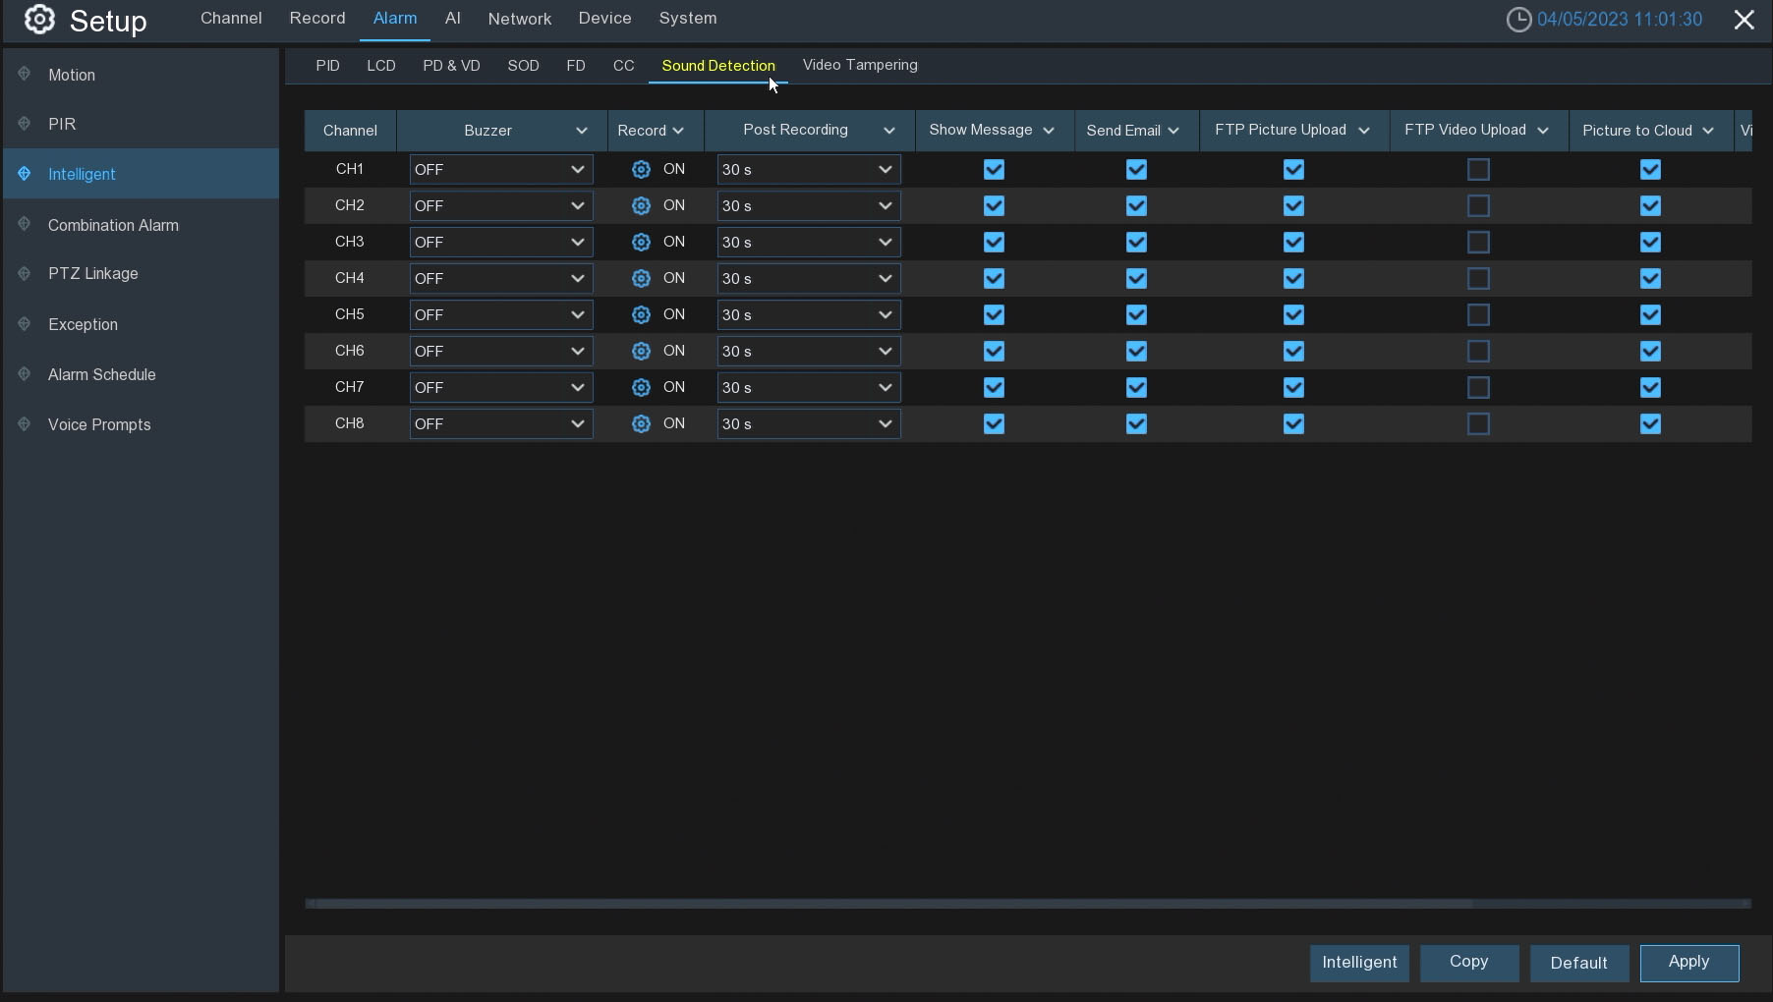The image size is (1773, 1002).
Task: Click the horizontal scrollbar under the table
Action: (x=894, y=904)
